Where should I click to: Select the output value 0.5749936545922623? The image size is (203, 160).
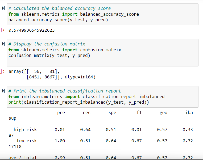(32, 30)
